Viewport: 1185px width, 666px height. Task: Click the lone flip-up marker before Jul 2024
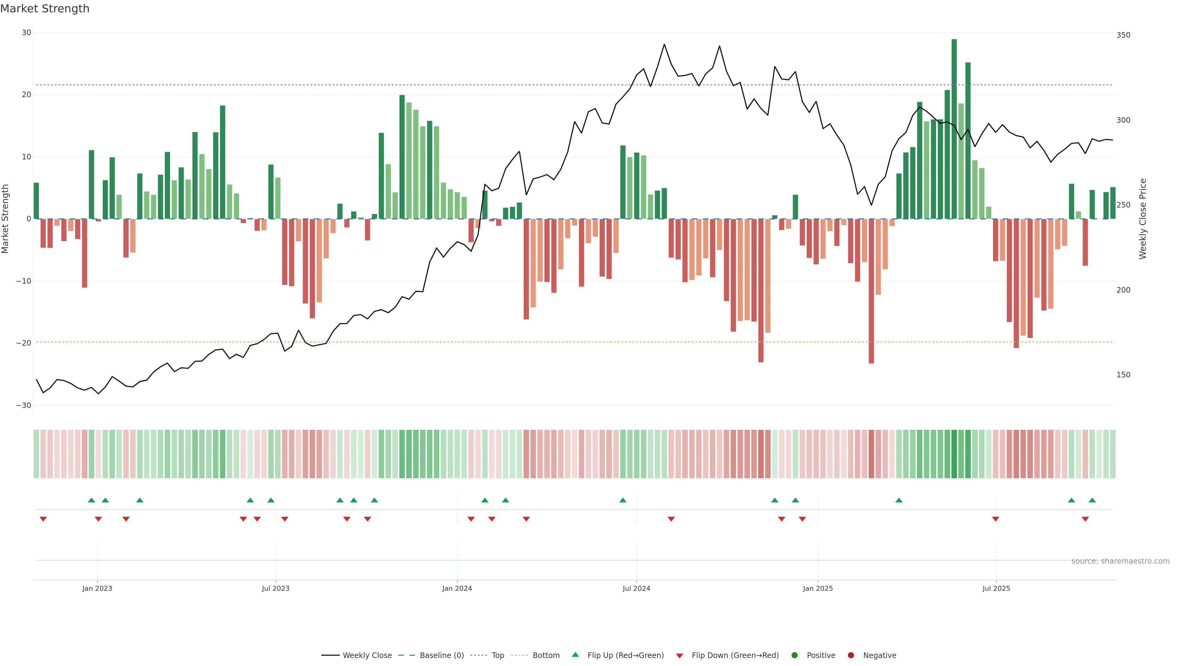[x=623, y=500]
